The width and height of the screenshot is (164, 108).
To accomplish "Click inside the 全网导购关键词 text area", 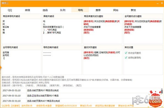I will click(x=21, y=62).
